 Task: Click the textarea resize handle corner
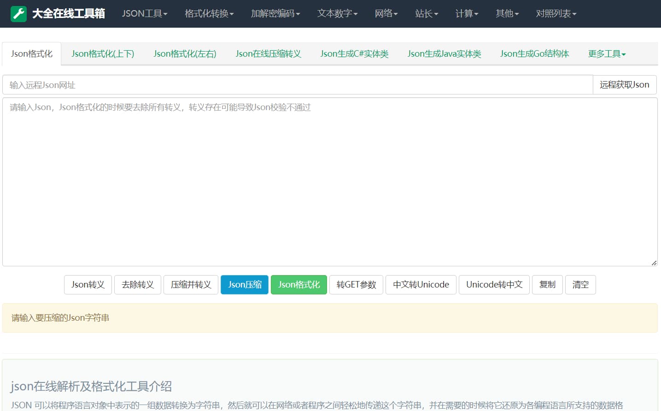(x=654, y=263)
